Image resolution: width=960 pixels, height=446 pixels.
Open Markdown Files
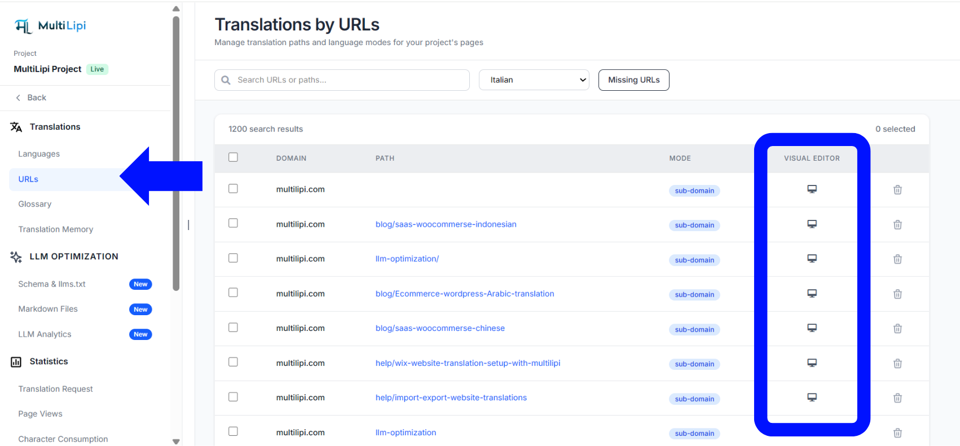pos(48,309)
